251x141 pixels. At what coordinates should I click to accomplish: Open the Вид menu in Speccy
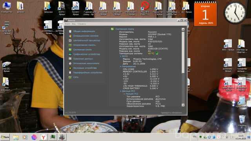[74, 24]
